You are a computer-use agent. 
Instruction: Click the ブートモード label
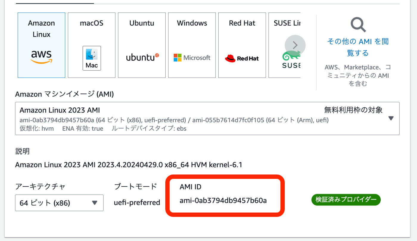point(136,187)
